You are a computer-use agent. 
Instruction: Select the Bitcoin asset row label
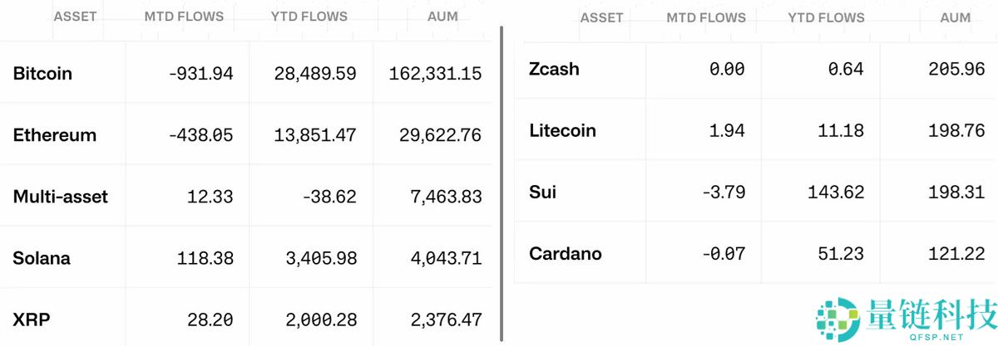tap(42, 73)
